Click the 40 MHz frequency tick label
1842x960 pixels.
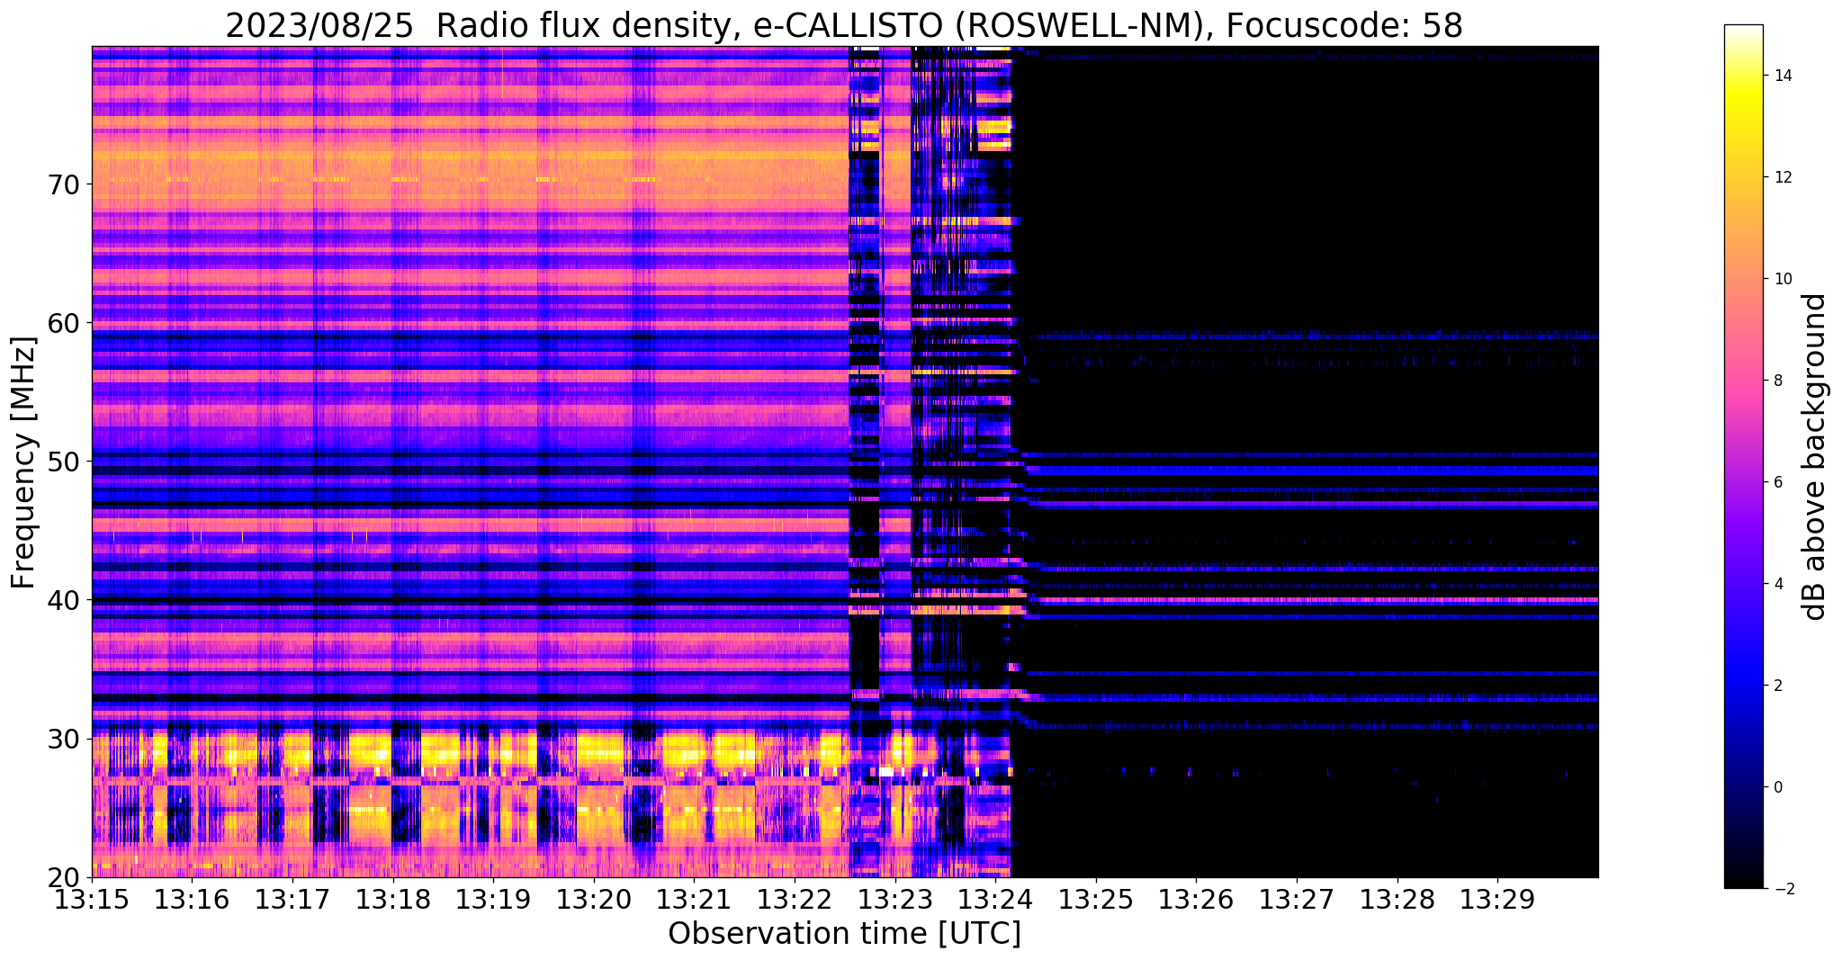coord(64,600)
